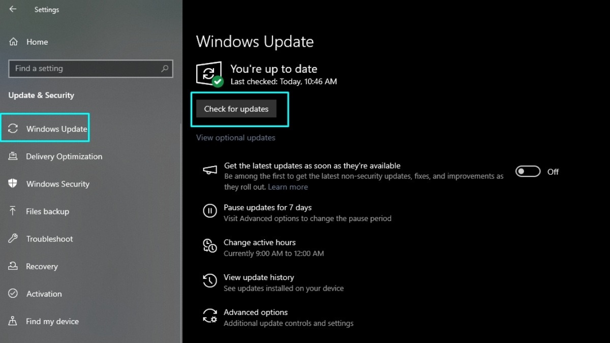Click the Home house icon
Viewport: 610px width, 343px height.
point(14,42)
